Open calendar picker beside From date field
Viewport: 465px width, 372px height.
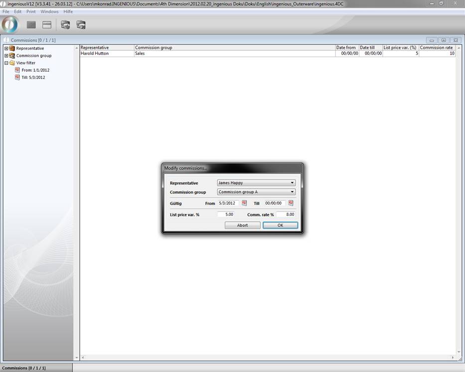[x=244, y=203]
